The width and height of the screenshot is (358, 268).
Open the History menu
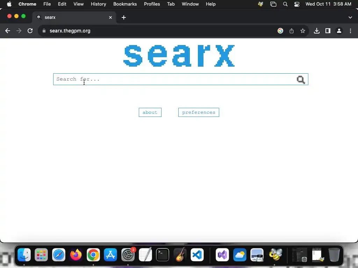pyautogui.click(x=98, y=4)
